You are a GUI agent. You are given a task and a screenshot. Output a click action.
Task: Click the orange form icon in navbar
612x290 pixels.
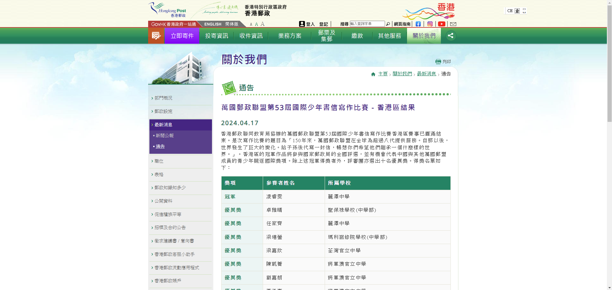pyautogui.click(x=156, y=36)
